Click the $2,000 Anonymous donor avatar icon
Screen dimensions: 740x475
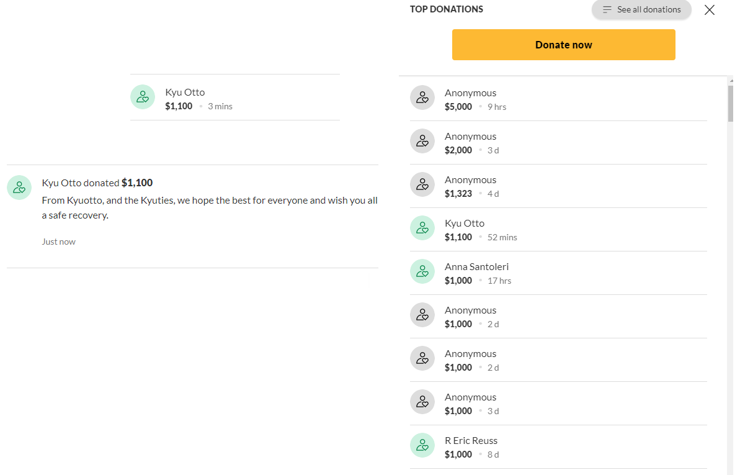[x=422, y=142]
